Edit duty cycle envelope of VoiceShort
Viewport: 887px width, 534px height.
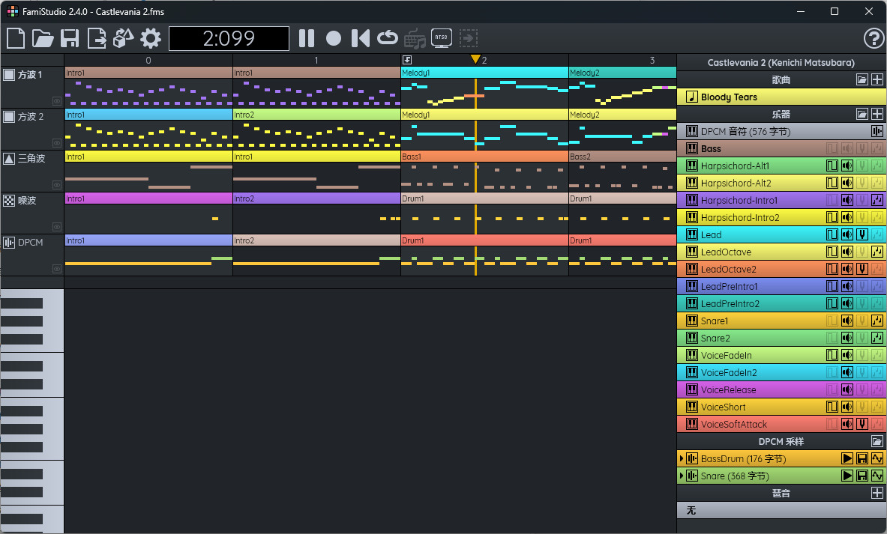pos(832,407)
